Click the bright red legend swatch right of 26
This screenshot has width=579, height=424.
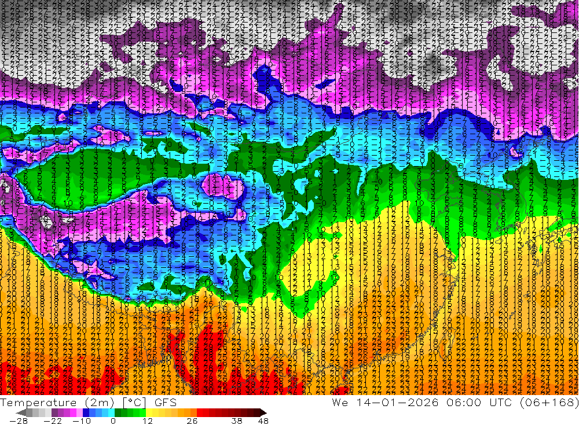click(x=199, y=412)
